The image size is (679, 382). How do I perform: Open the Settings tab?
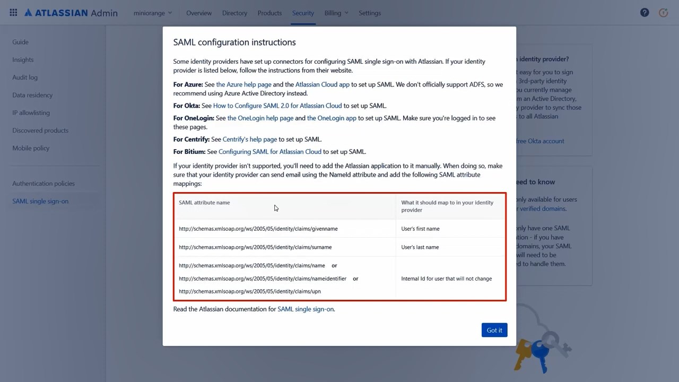pos(370,13)
